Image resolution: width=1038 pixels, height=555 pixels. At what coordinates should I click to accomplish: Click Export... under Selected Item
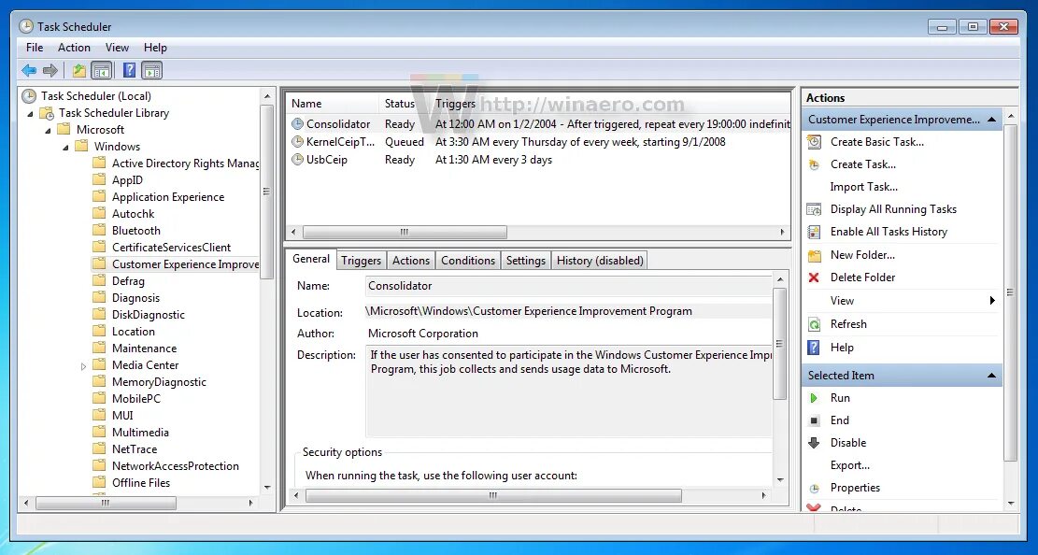tap(850, 465)
